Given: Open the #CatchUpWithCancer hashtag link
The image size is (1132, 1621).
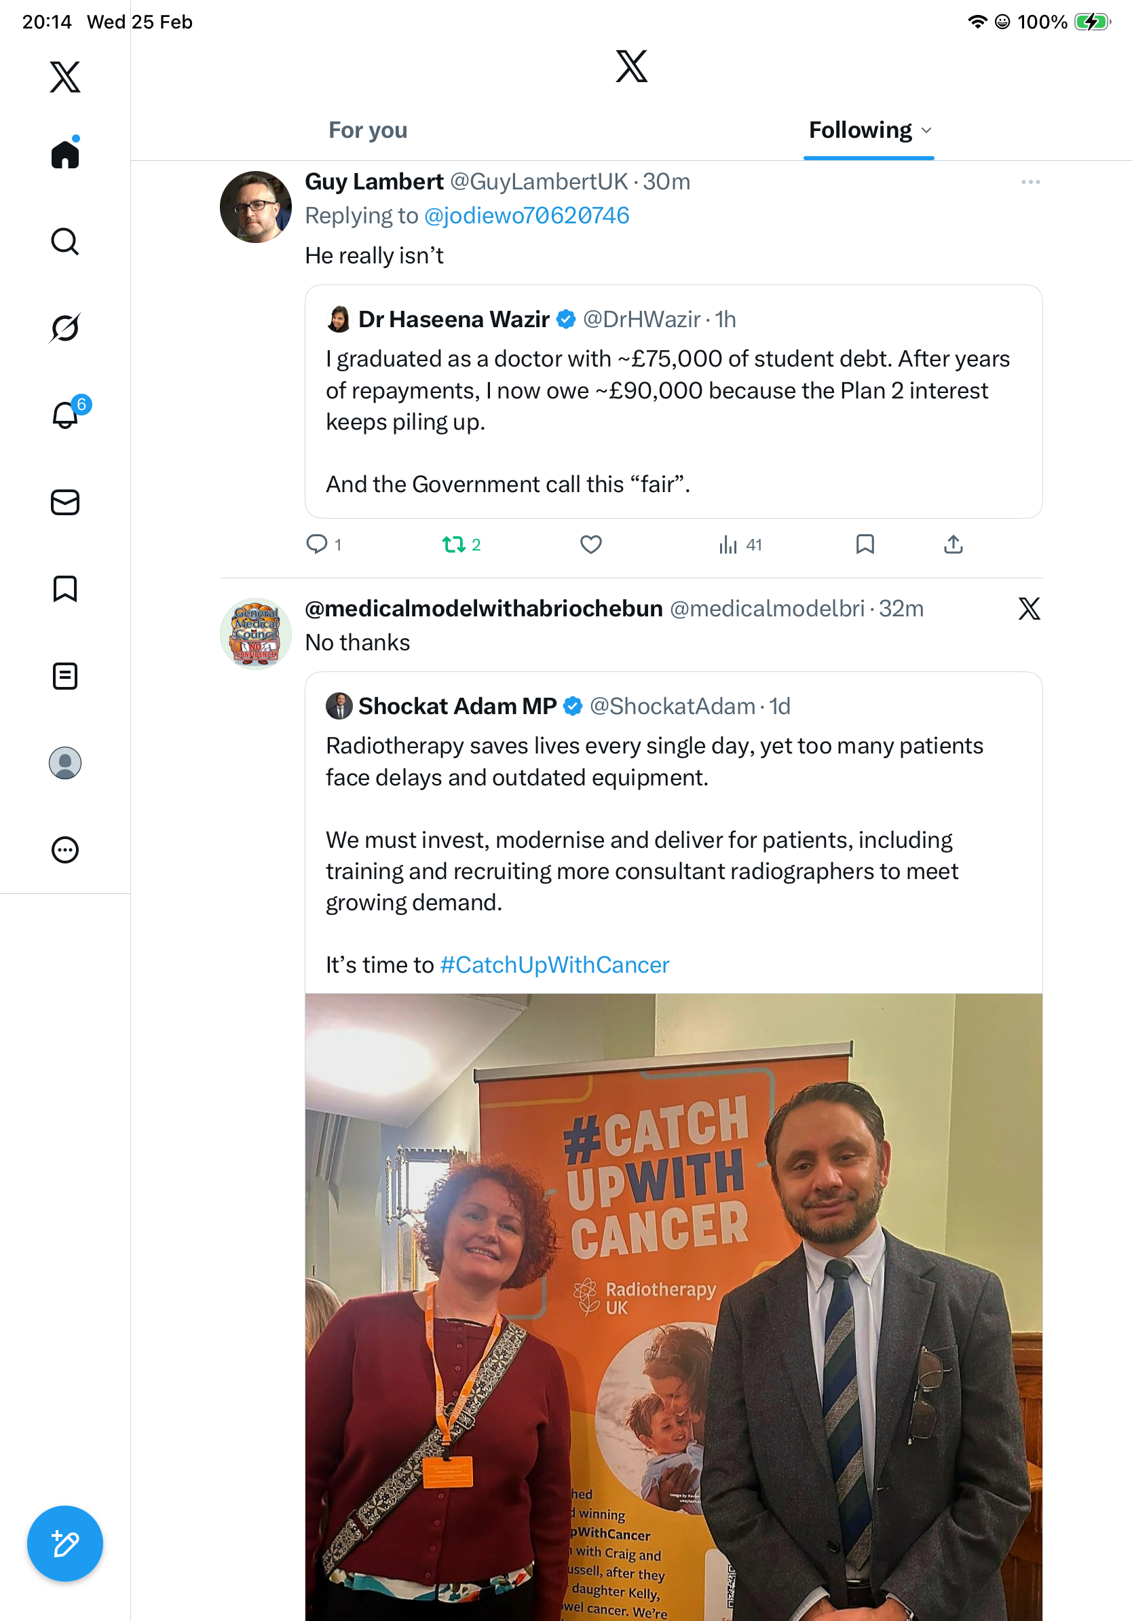Looking at the screenshot, I should tap(554, 965).
